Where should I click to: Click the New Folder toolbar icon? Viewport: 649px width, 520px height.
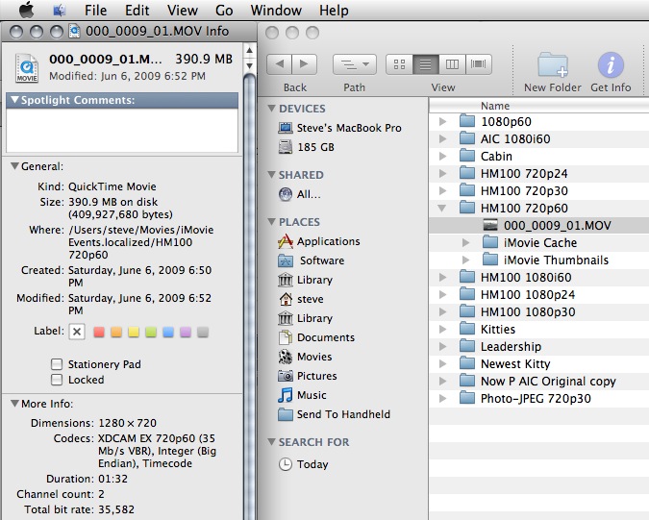[553, 65]
